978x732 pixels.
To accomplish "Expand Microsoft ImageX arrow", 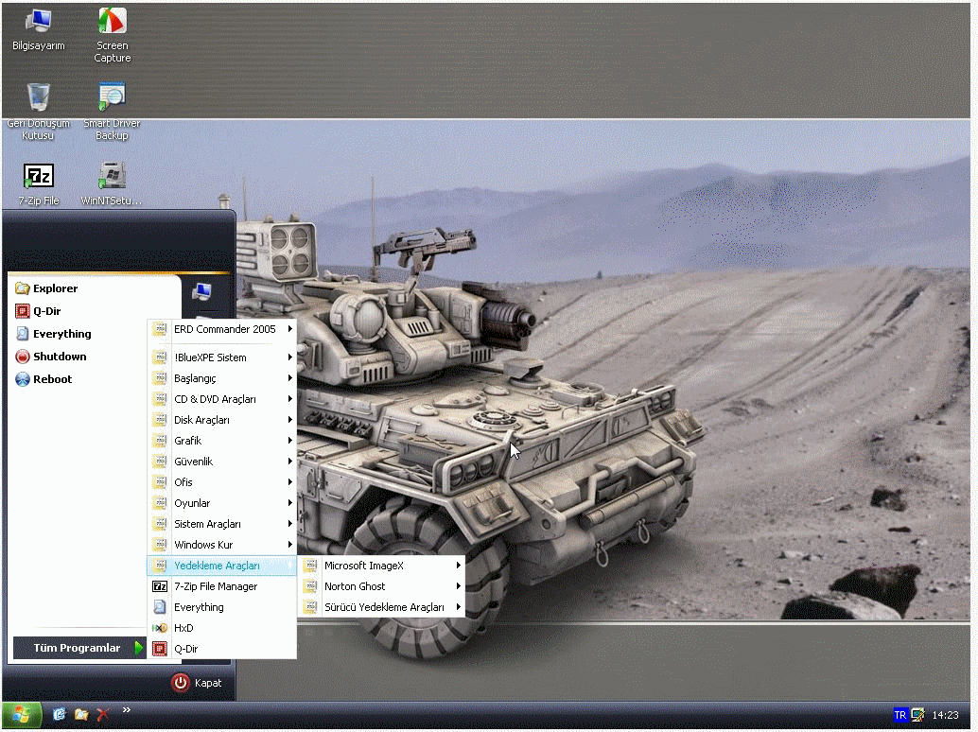I will tap(459, 566).
